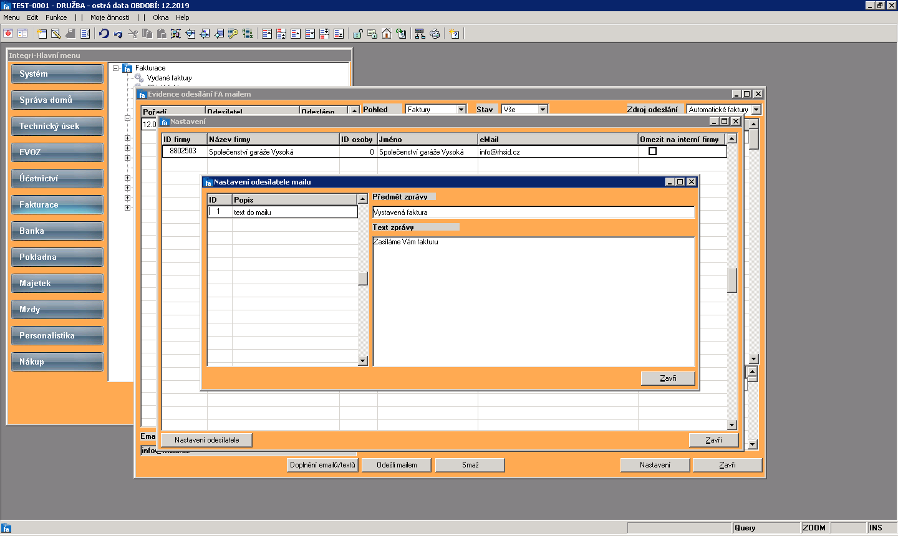Click the Smaž button
The image size is (898, 536).
tap(470, 465)
